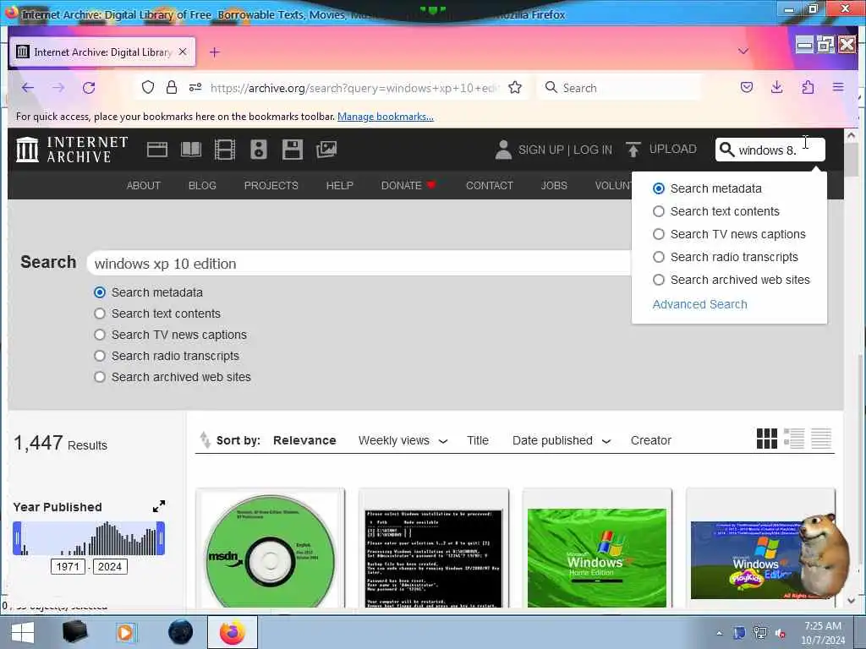Toggle sort direction arrows icon
The image size is (866, 649).
click(205, 439)
